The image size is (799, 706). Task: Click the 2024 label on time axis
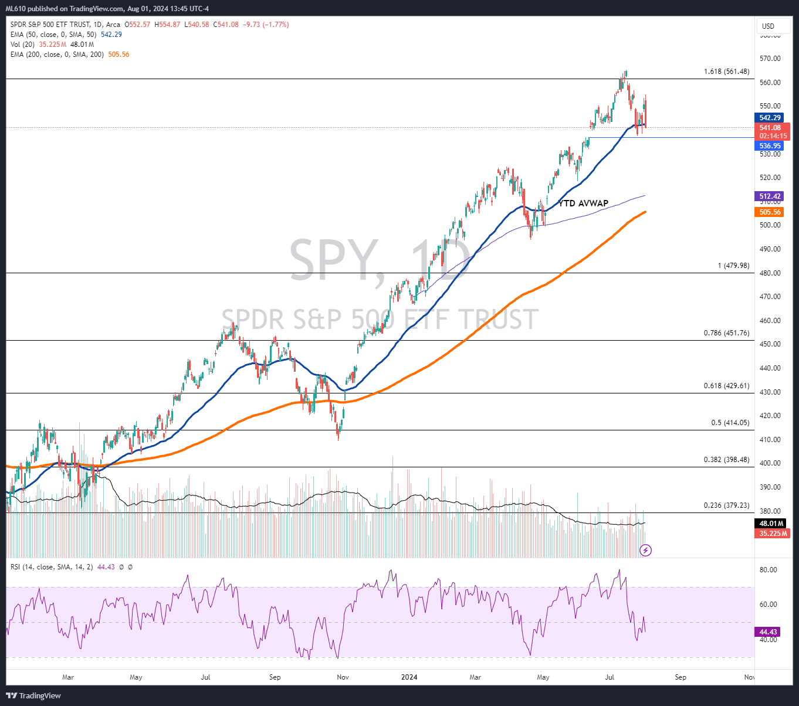(x=409, y=677)
